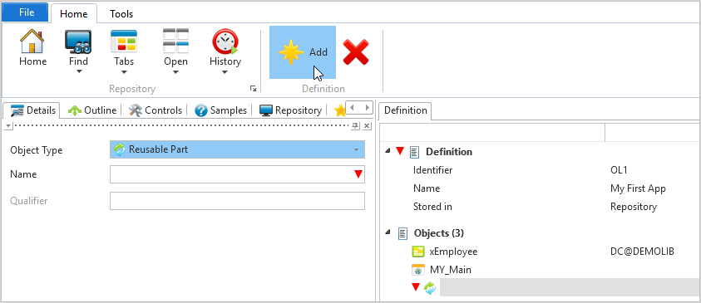Toggle pin on the Details panel
This screenshot has height=303, width=701.
[x=355, y=126]
